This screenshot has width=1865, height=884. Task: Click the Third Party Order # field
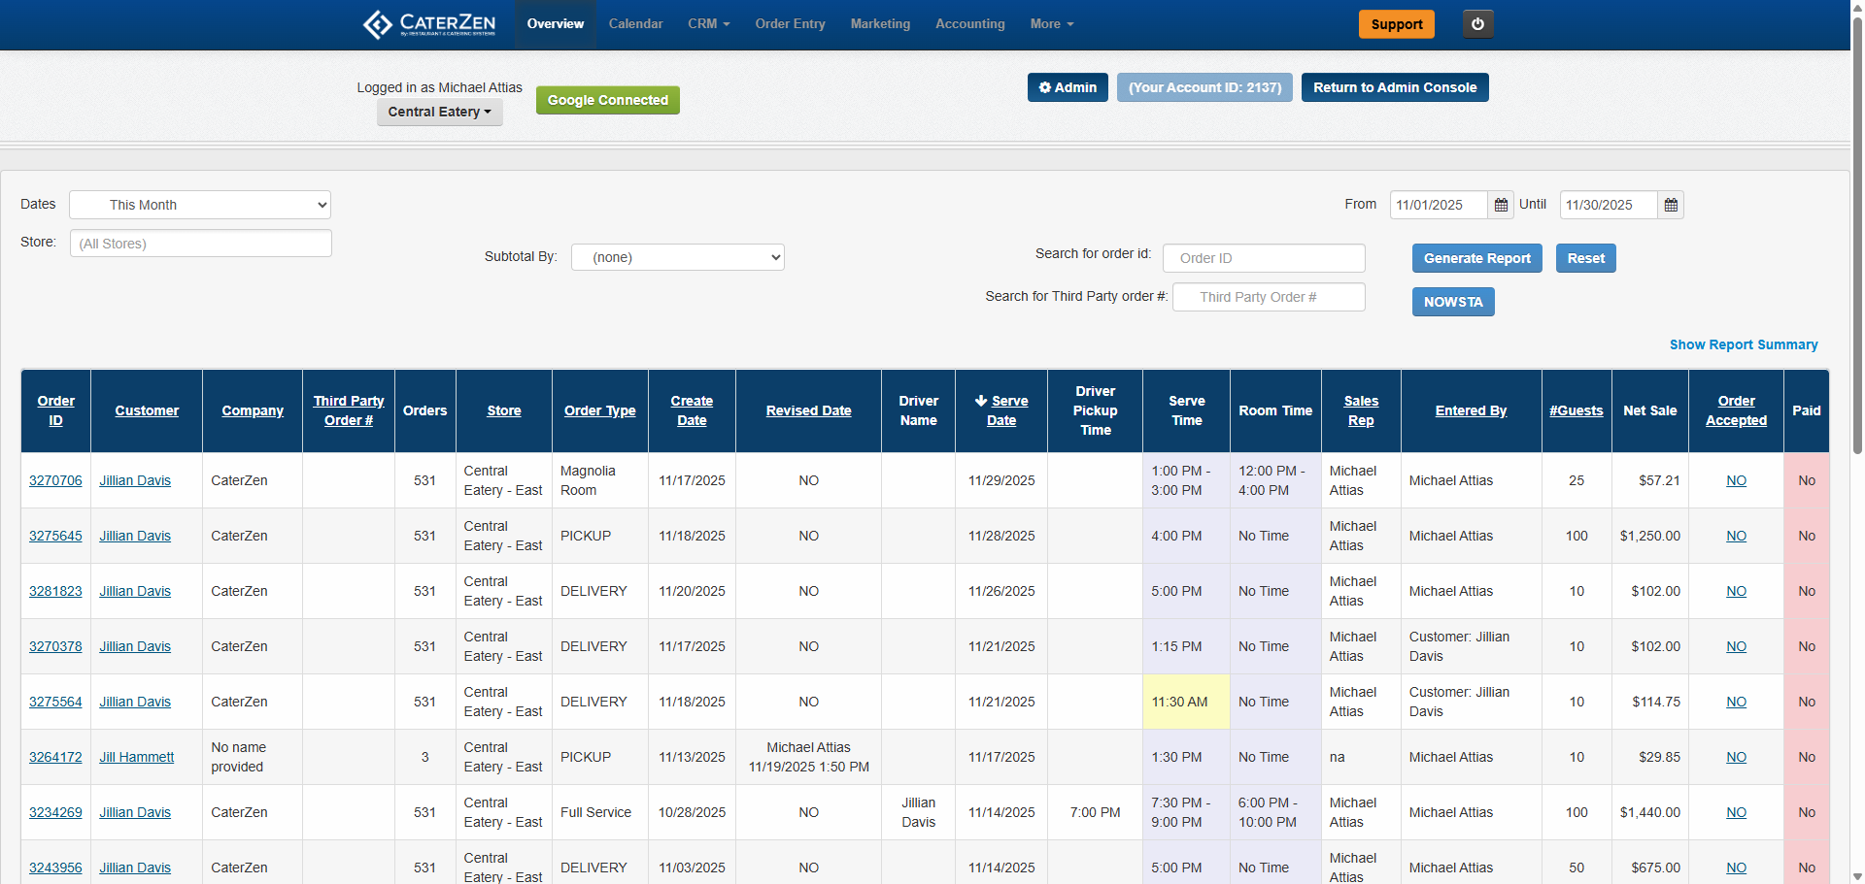click(1268, 297)
